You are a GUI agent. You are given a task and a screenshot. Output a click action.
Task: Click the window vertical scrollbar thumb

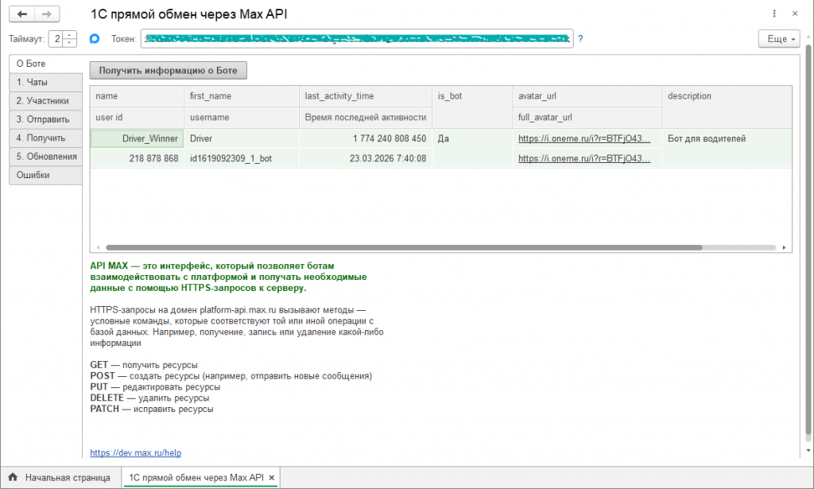pos(808,240)
